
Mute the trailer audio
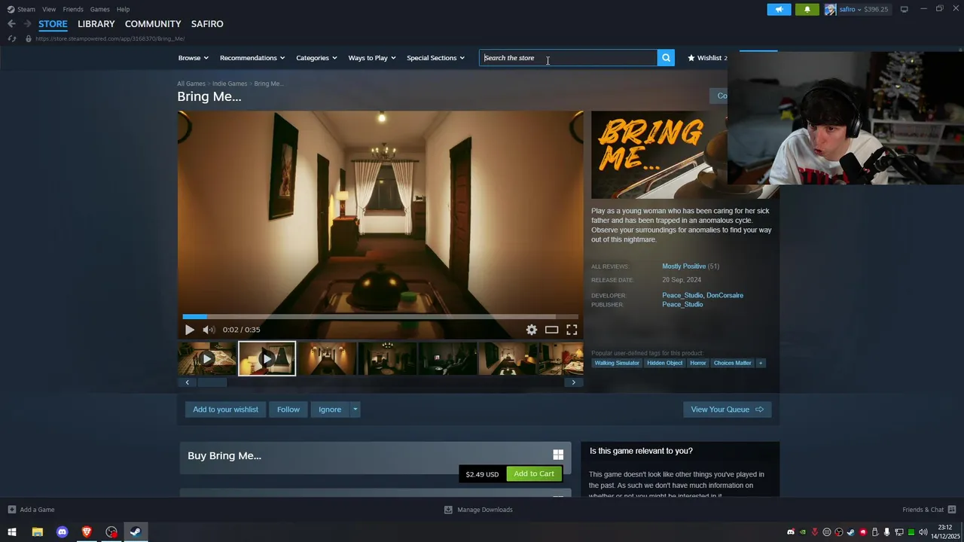pyautogui.click(x=209, y=330)
